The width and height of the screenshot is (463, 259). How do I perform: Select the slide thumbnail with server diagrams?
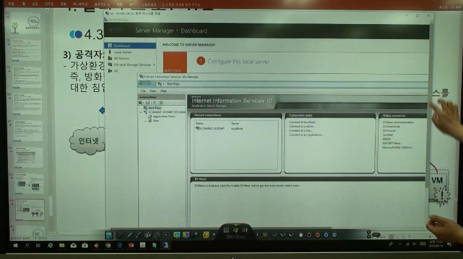29,184
